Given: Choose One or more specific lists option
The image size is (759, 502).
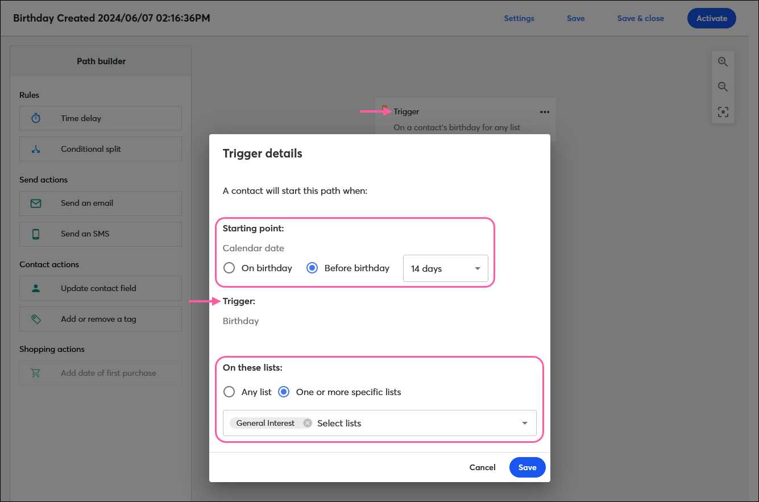Looking at the screenshot, I should [284, 392].
